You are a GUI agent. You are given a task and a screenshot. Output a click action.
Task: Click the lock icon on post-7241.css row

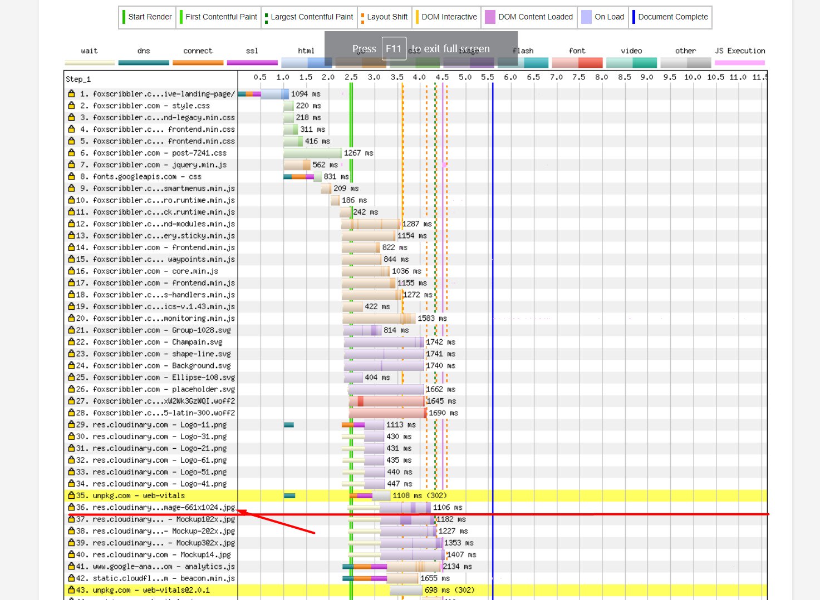[x=71, y=153]
